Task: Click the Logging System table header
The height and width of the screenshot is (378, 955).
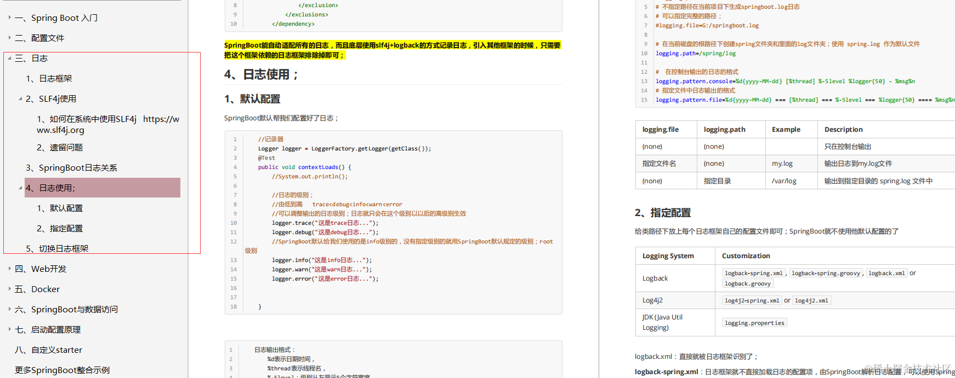Action: tap(668, 256)
